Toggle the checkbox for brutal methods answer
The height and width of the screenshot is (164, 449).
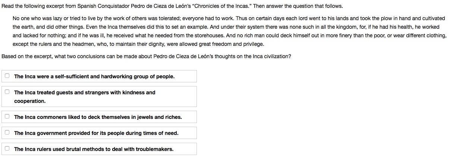coord(7,148)
